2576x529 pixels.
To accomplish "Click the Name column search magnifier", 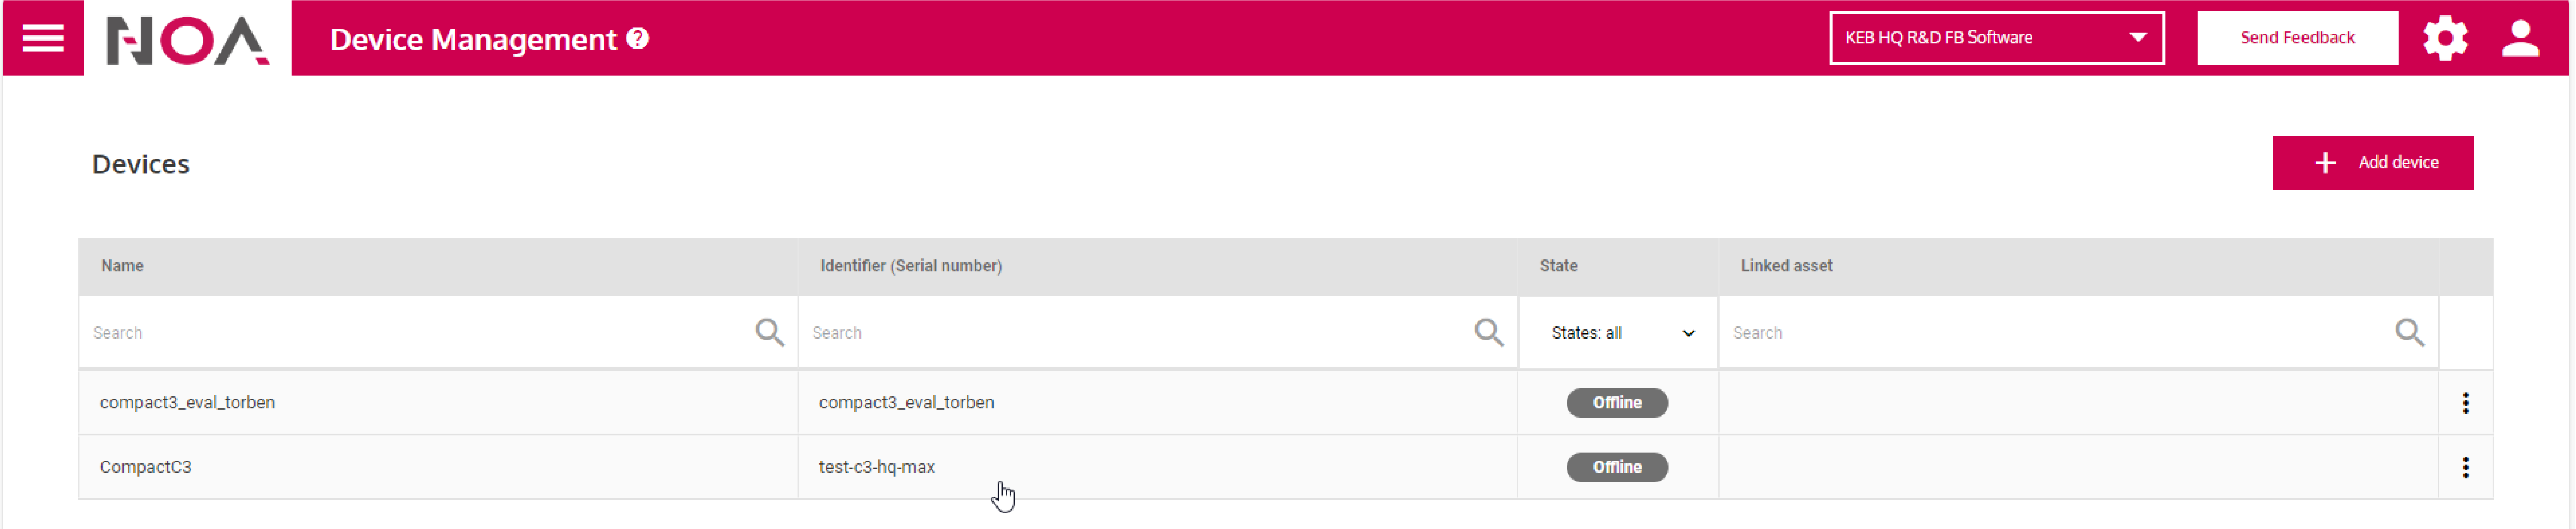I will [769, 332].
